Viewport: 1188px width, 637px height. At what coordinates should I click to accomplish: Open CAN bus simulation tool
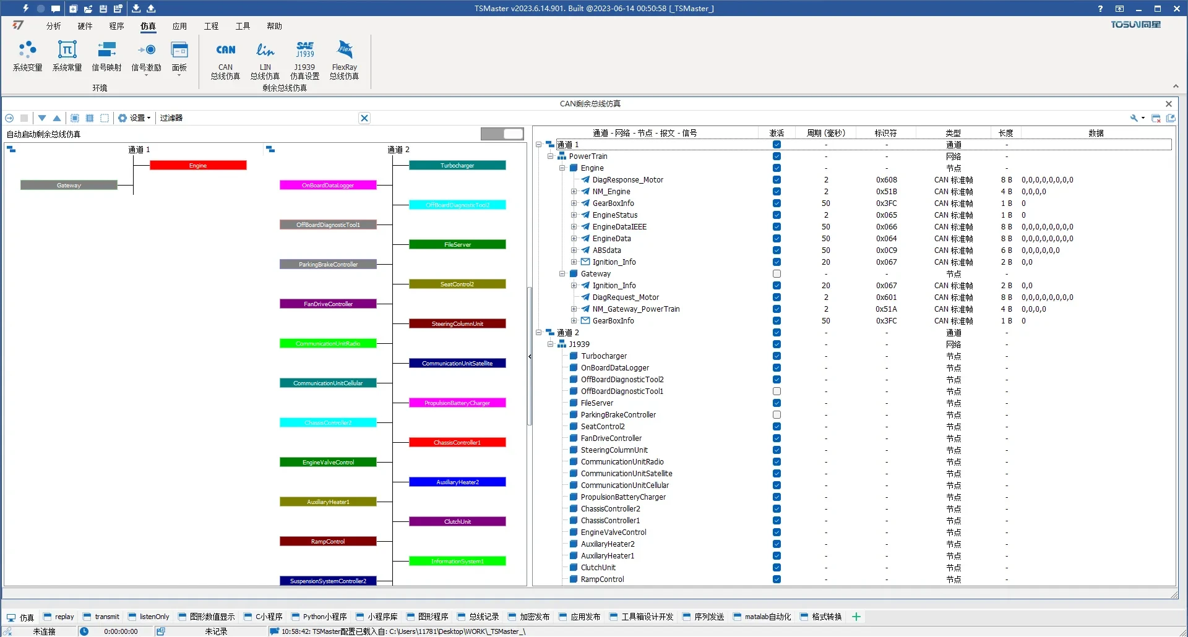[x=225, y=60]
